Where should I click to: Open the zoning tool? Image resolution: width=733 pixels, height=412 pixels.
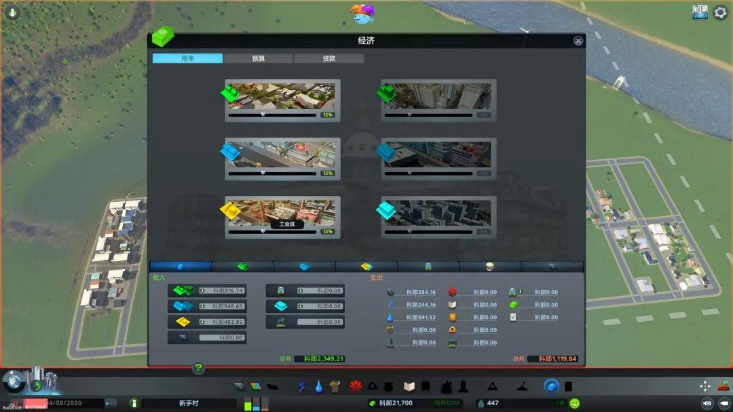click(x=256, y=386)
